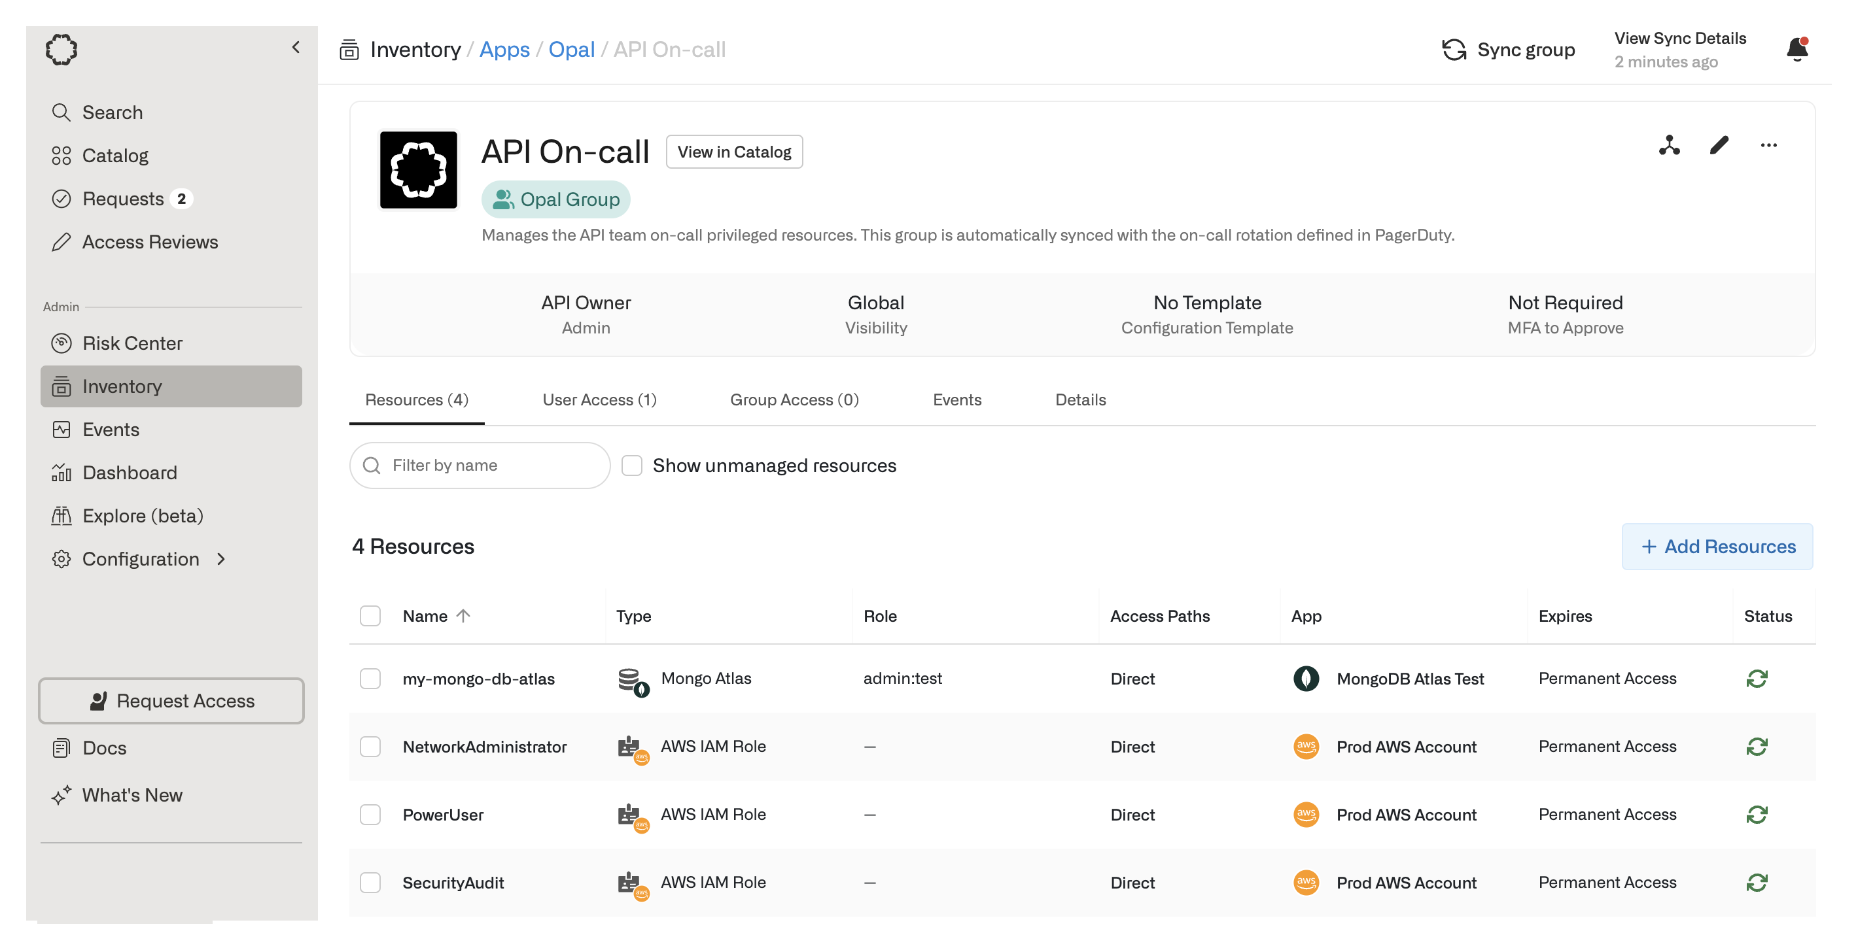The image size is (1858, 950).
Task: Open the three-dot more options menu
Action: coord(1768,146)
